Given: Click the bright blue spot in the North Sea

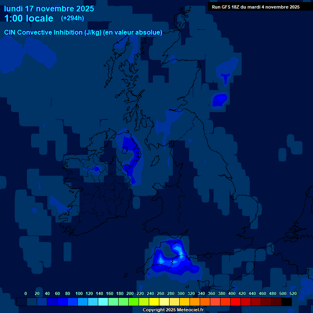Looking at the screenshot, I should [220, 99].
